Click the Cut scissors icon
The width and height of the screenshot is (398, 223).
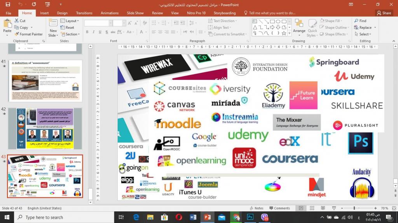tap(17, 21)
